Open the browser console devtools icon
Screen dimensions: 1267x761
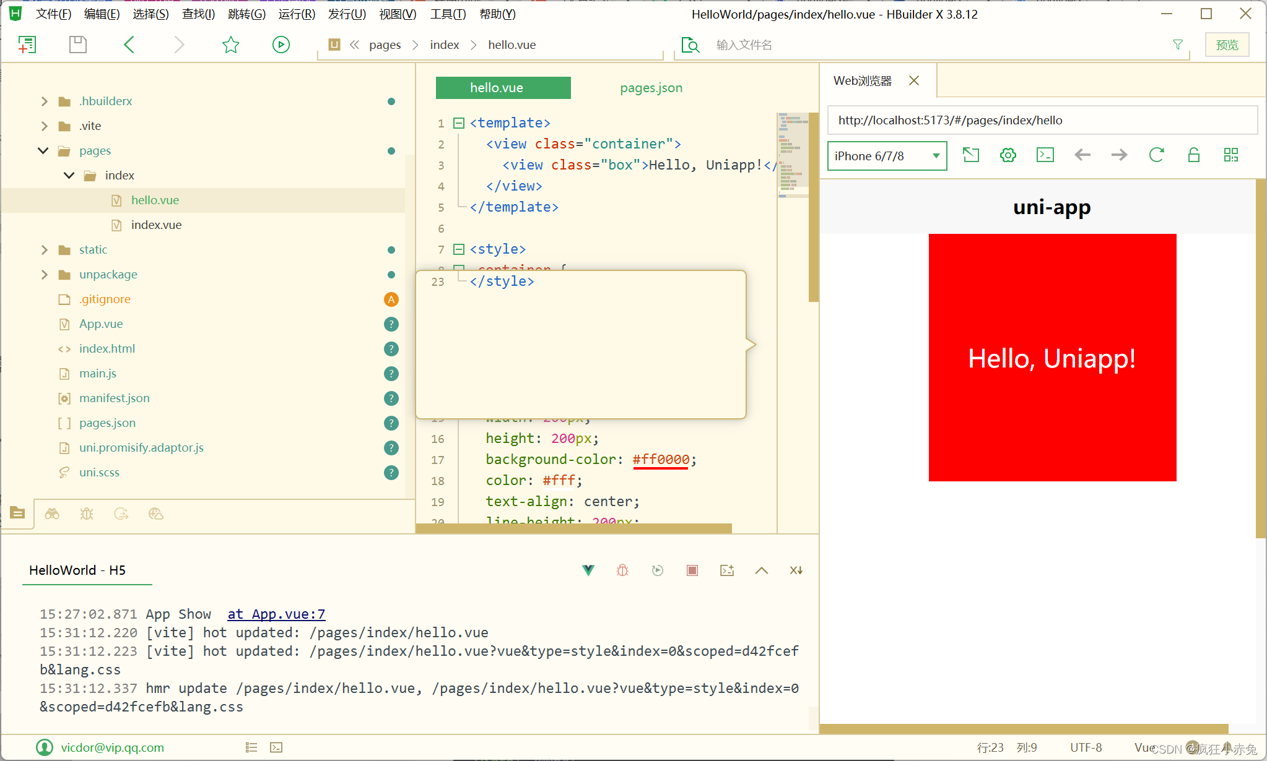[x=1045, y=155]
